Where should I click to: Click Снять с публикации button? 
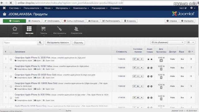[74, 21]
